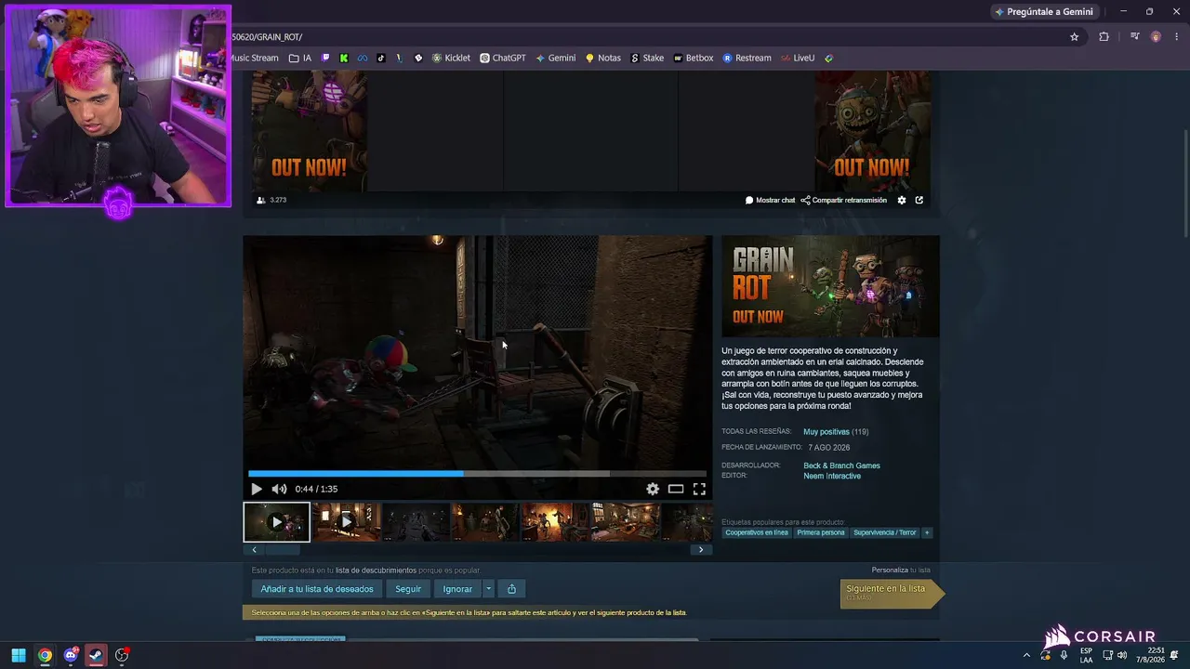Viewport: 1190px width, 669px height.
Task: Add a tag with the plus button
Action: point(927,532)
